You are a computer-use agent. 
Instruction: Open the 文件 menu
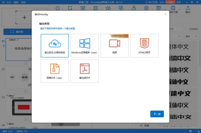(x=9, y=2)
